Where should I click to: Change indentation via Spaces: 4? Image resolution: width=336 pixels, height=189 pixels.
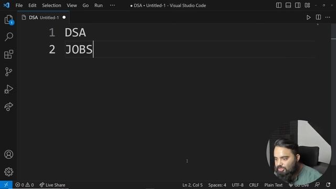(217, 185)
